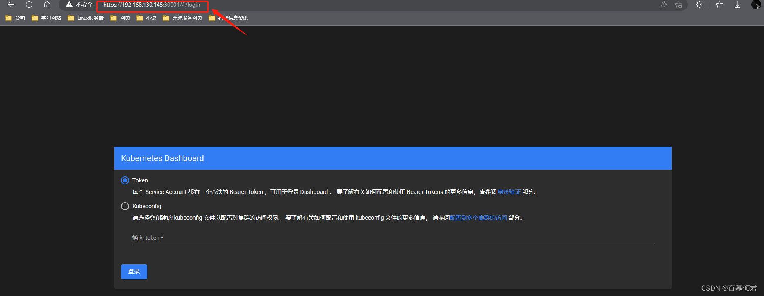Open the 小说 bookmark folder
The width and height of the screenshot is (764, 296).
pos(146,18)
